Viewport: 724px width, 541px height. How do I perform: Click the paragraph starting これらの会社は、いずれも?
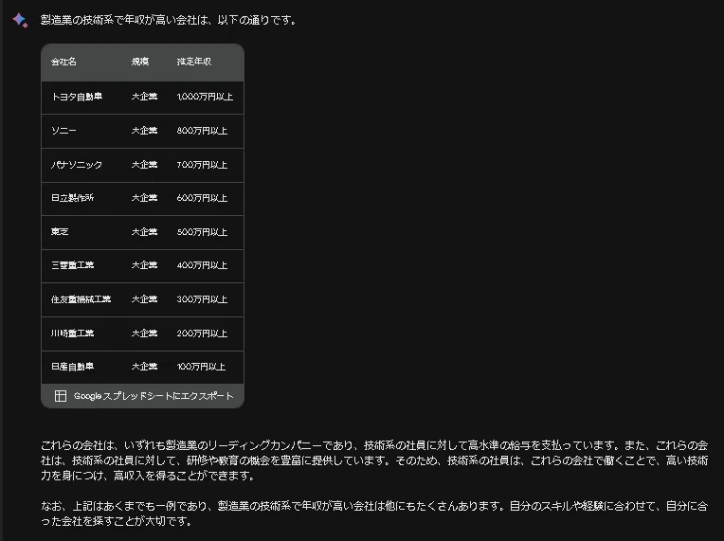[x=374, y=460]
